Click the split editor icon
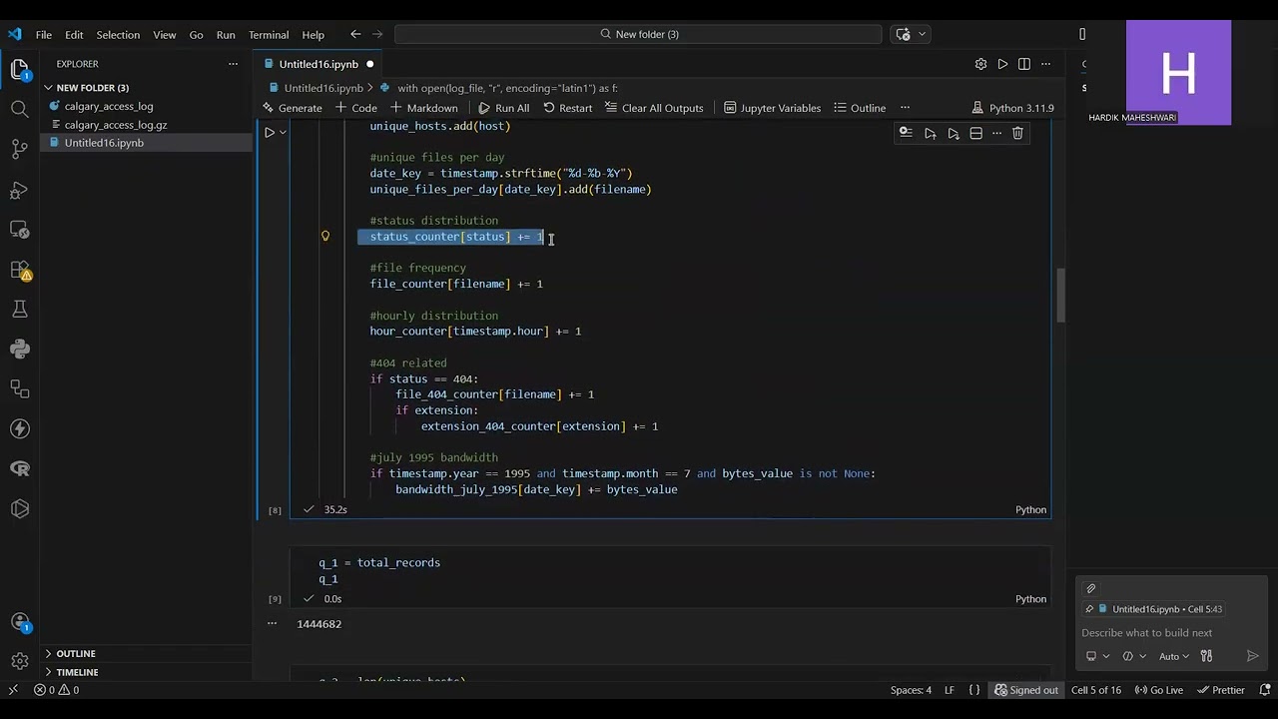Screen dimensions: 1278x719 tap(1024, 64)
